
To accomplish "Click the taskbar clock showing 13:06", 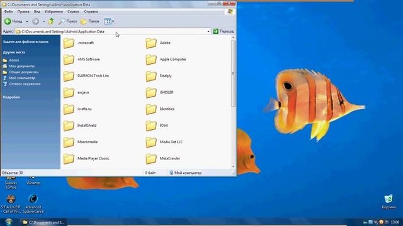I will point(395,222).
